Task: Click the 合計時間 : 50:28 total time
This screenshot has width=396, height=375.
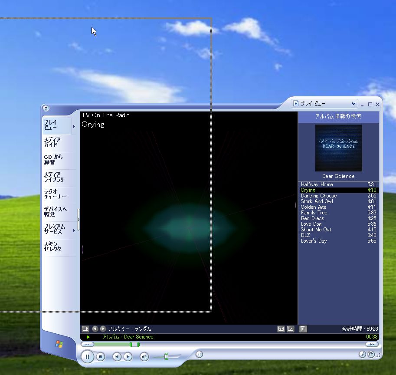Action: pos(360,329)
